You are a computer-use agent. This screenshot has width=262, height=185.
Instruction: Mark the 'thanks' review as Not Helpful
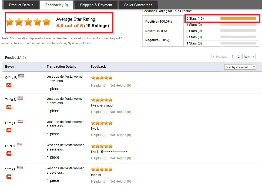120,181
